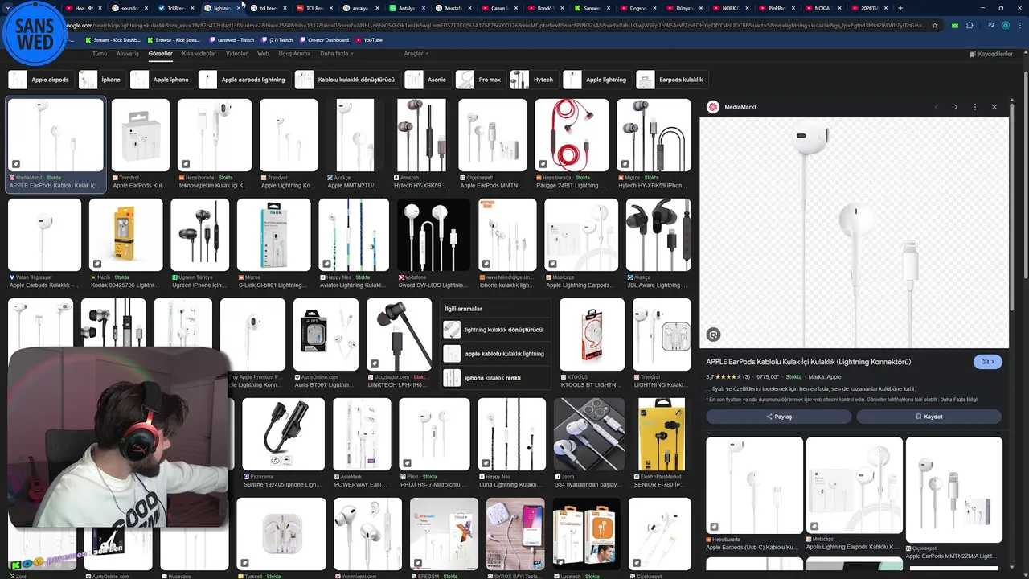Bookmark this page with star icon
The image size is (1029, 579).
pos(934,25)
